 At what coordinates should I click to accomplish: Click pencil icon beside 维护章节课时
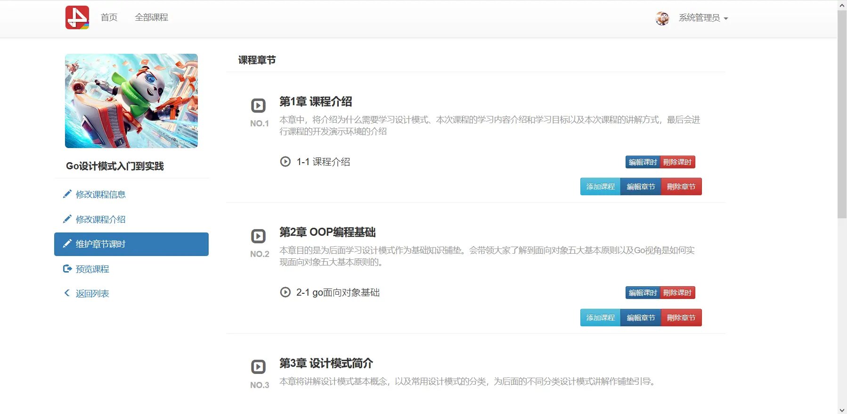(67, 244)
